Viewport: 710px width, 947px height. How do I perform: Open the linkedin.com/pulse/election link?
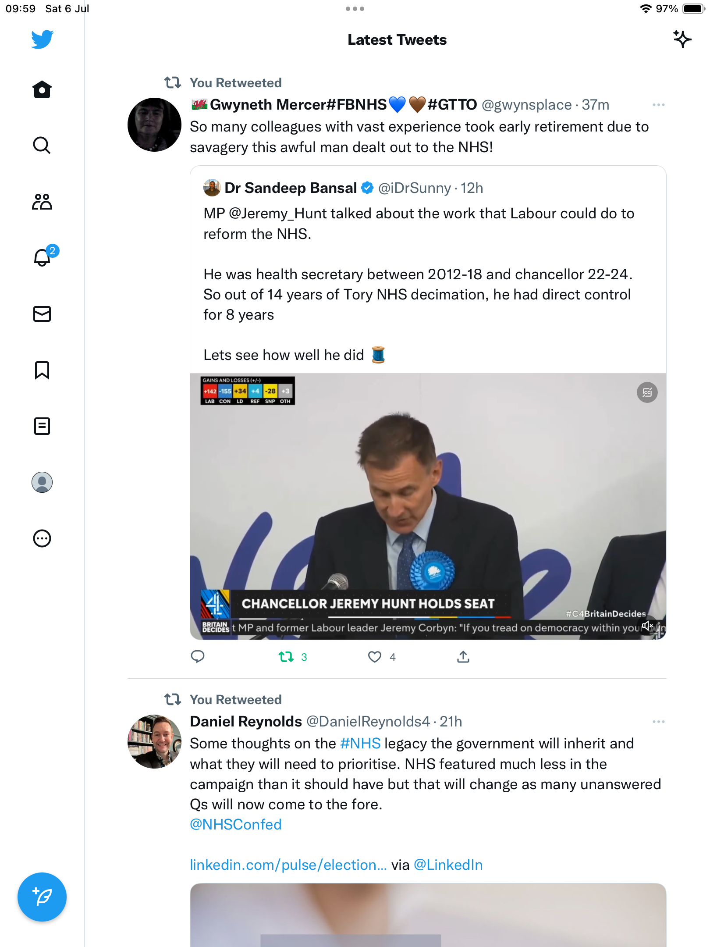288,865
